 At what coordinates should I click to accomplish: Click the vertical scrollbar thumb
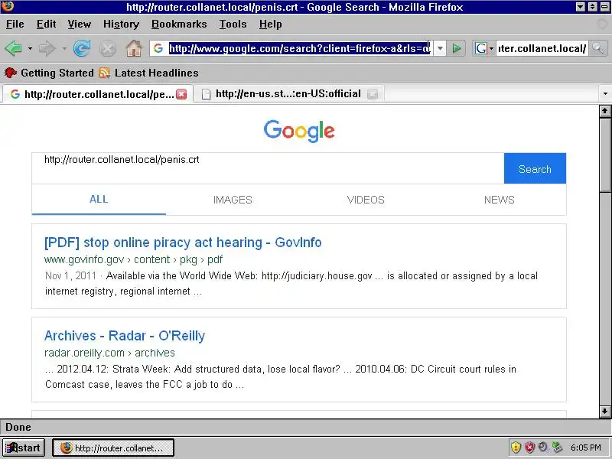[x=605, y=155]
